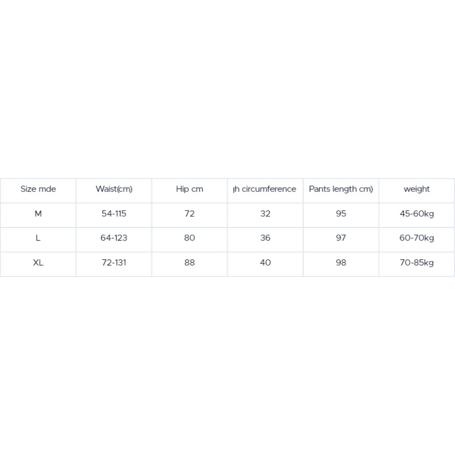Select the "70-85kg" weight cell
Viewport: 455px width, 455px height.
coord(417,263)
